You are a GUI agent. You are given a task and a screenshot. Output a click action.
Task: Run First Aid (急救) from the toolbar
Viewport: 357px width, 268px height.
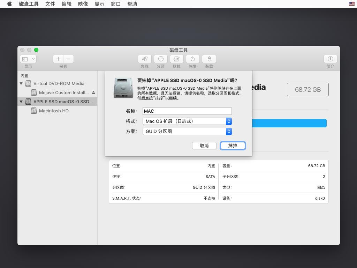(x=144, y=59)
